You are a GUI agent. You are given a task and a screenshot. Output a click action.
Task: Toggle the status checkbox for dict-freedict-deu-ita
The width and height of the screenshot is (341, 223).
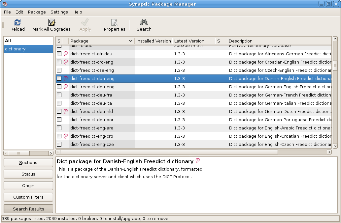click(59, 103)
